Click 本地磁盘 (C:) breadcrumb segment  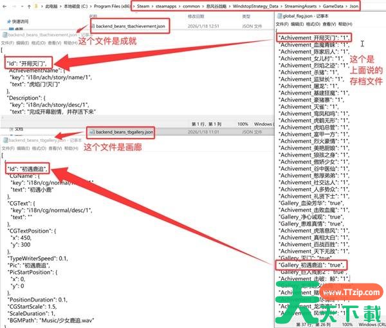[x=75, y=6]
